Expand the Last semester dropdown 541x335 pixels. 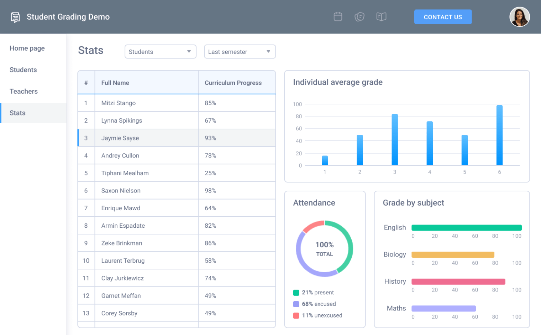click(240, 52)
